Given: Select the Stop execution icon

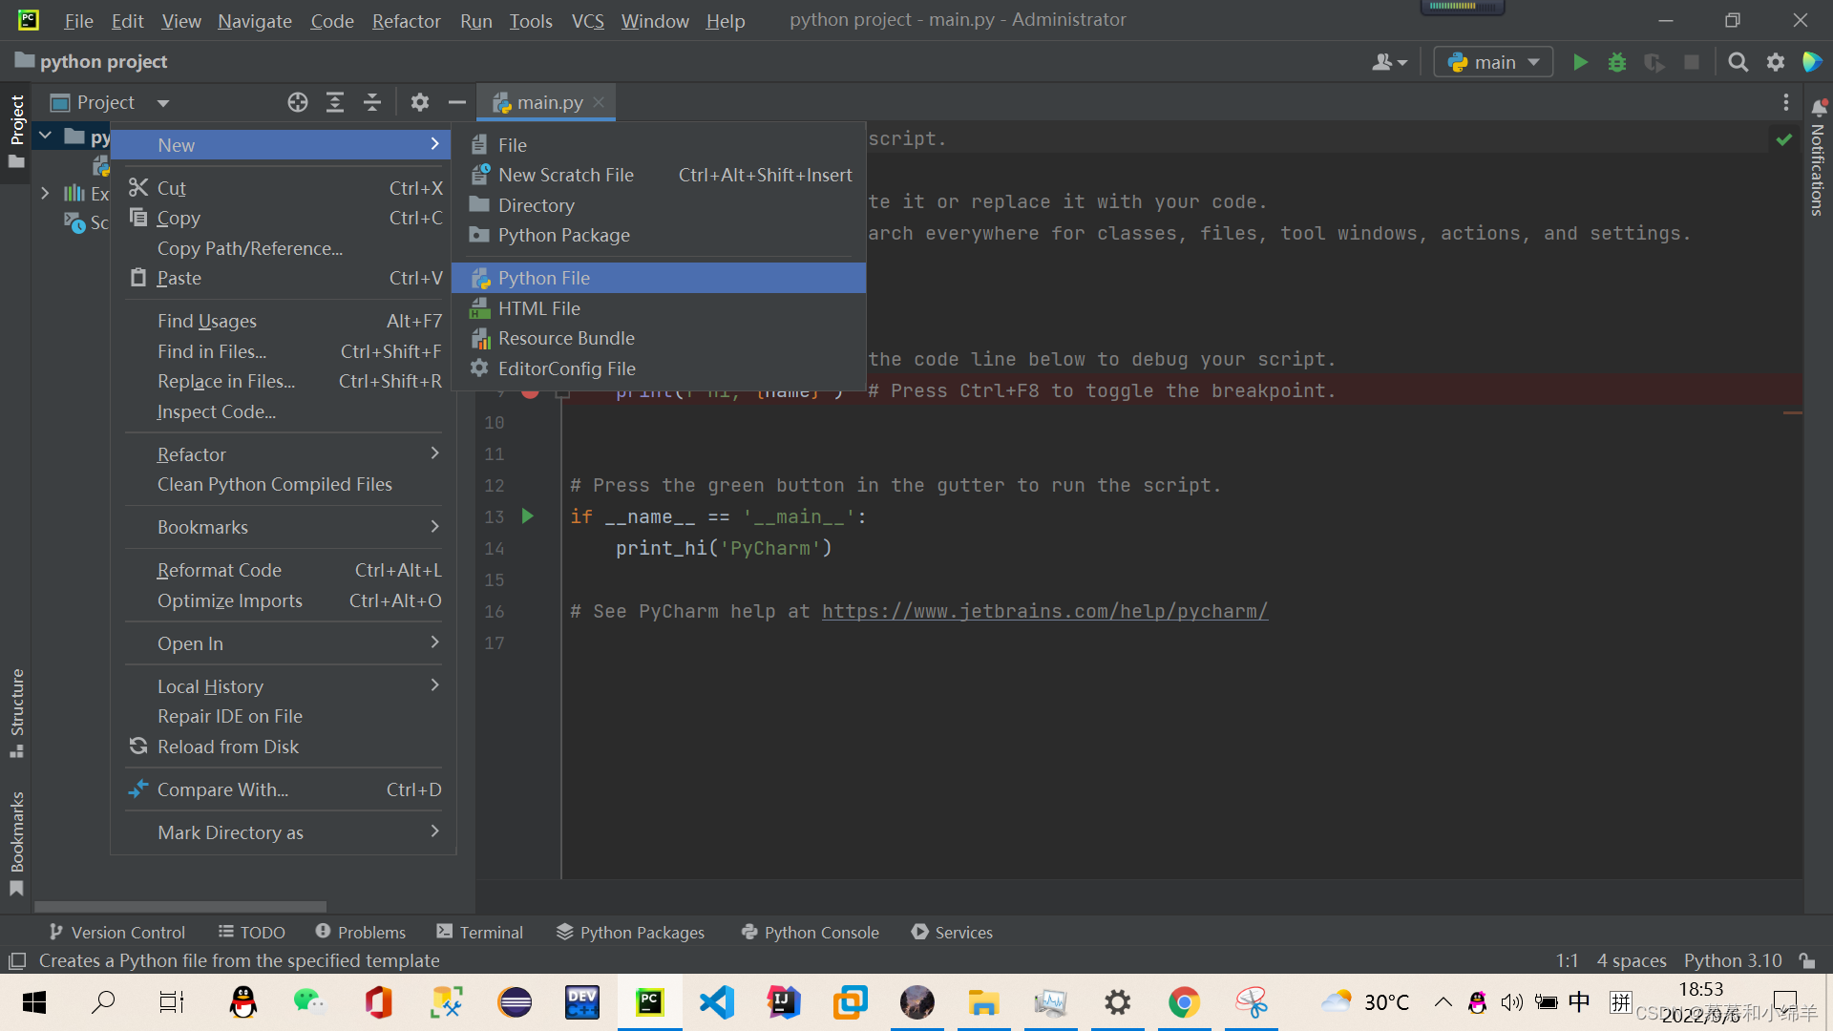Looking at the screenshot, I should [x=1691, y=60].
